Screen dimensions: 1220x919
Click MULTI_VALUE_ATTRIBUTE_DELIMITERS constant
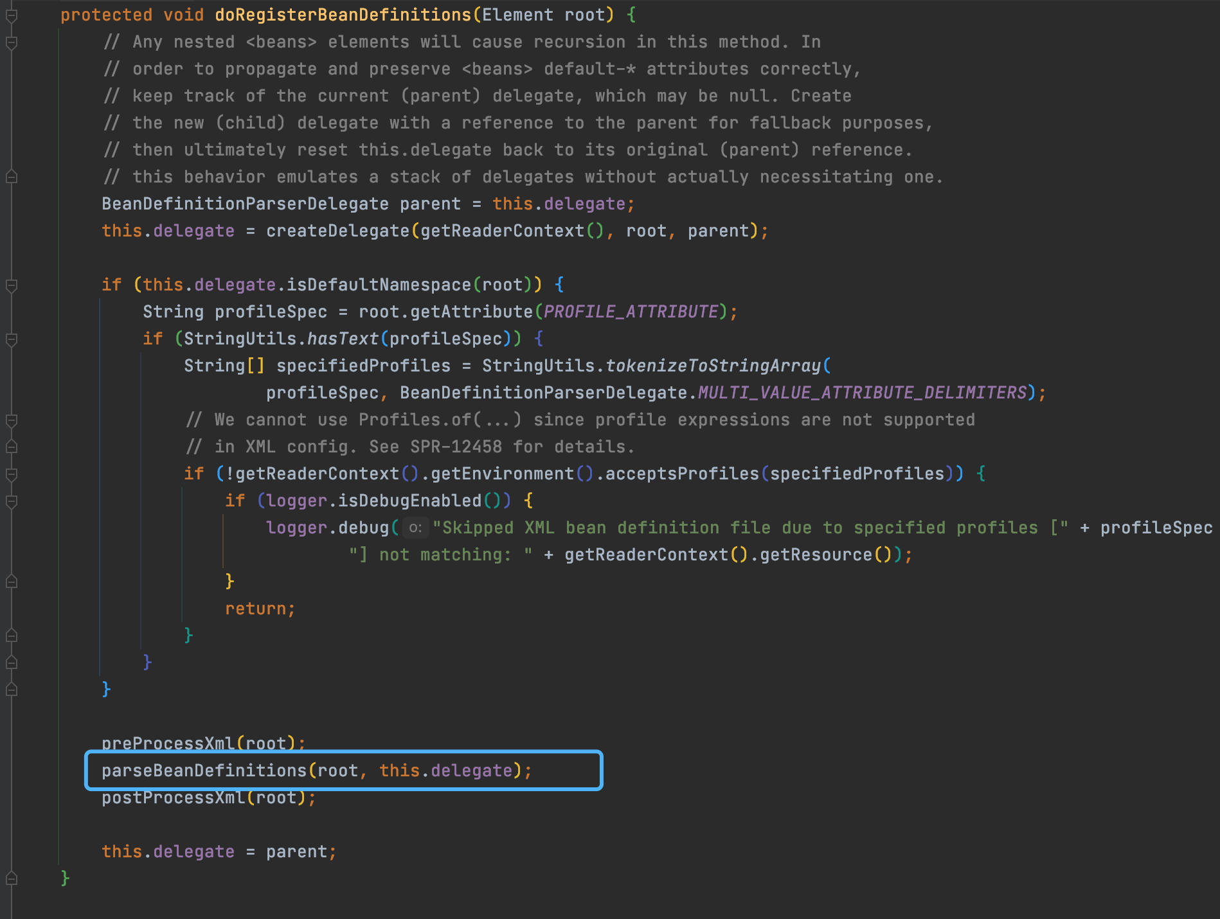click(863, 393)
